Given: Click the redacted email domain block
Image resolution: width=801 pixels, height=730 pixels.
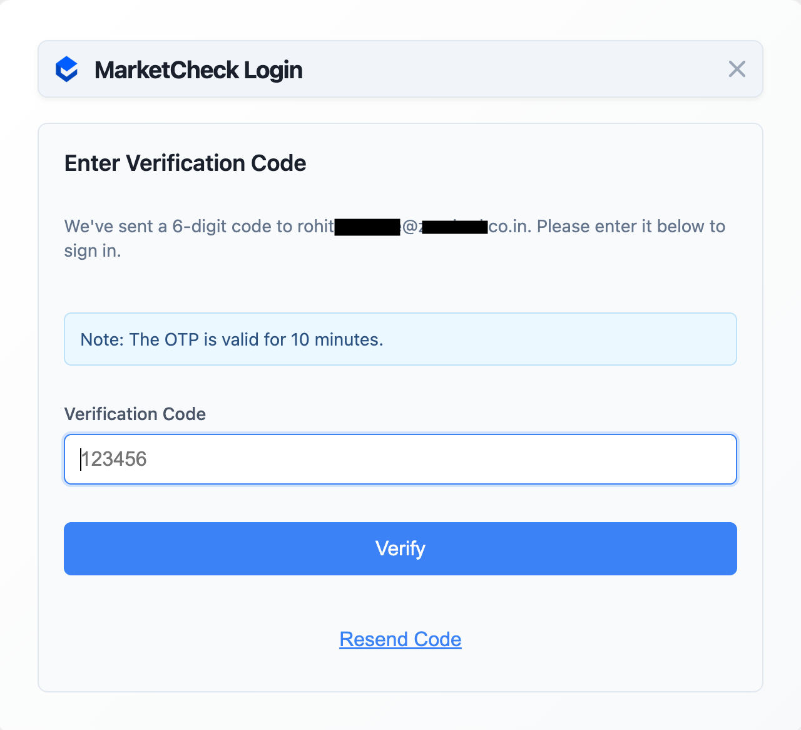Looking at the screenshot, I should (x=455, y=227).
